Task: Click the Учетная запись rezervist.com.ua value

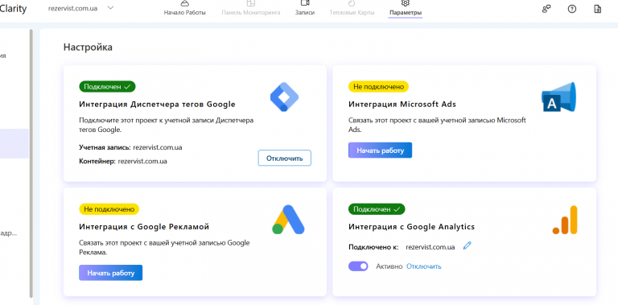Action: pos(158,147)
